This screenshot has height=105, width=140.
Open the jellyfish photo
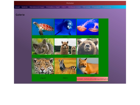pos(88,27)
